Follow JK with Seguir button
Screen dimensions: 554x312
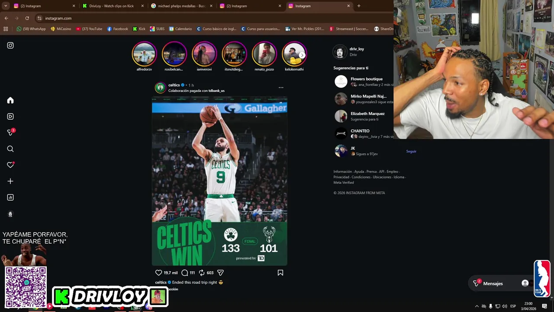tap(411, 151)
